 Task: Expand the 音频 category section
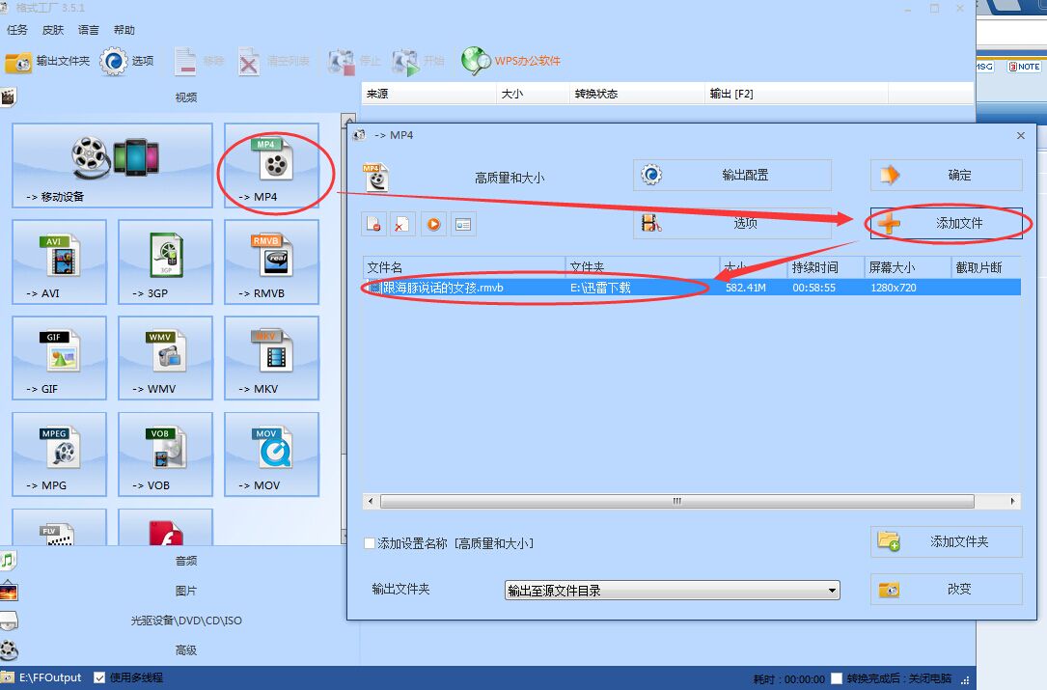pyautogui.click(x=185, y=561)
